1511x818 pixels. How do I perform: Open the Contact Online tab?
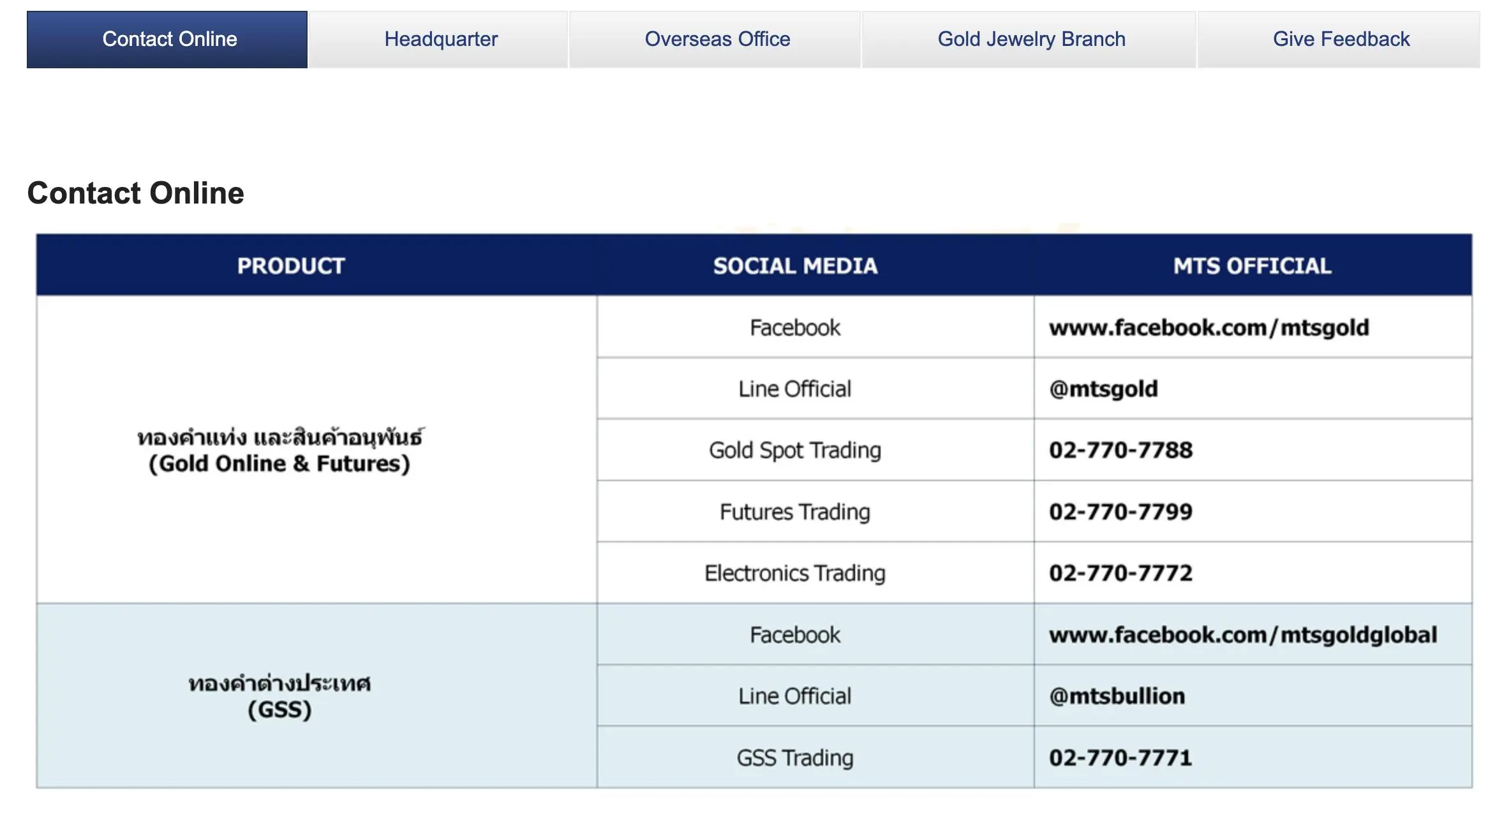tap(167, 40)
